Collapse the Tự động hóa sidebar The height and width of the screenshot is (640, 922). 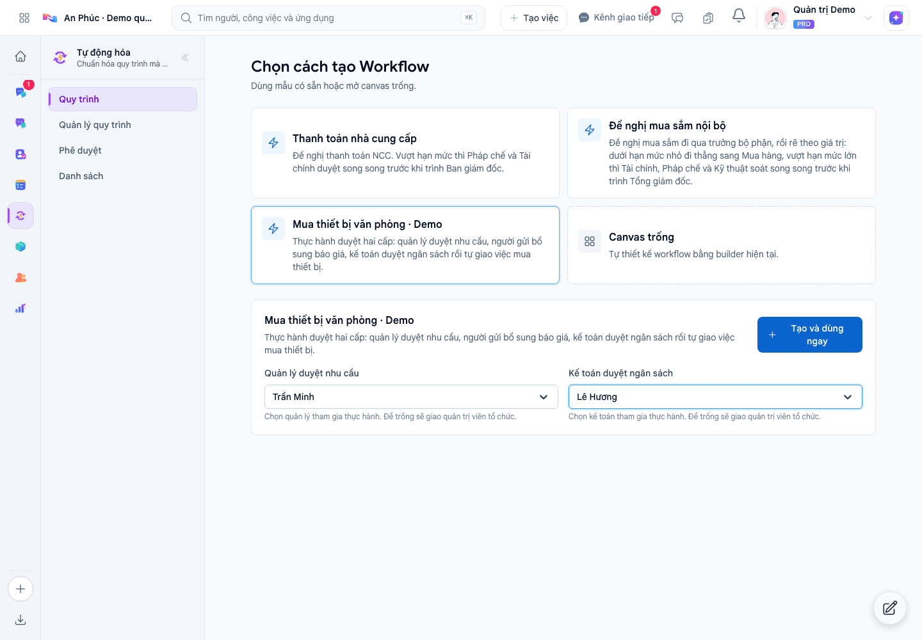pyautogui.click(x=185, y=58)
